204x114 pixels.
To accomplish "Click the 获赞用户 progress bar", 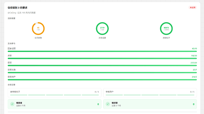I will tap(102, 80).
